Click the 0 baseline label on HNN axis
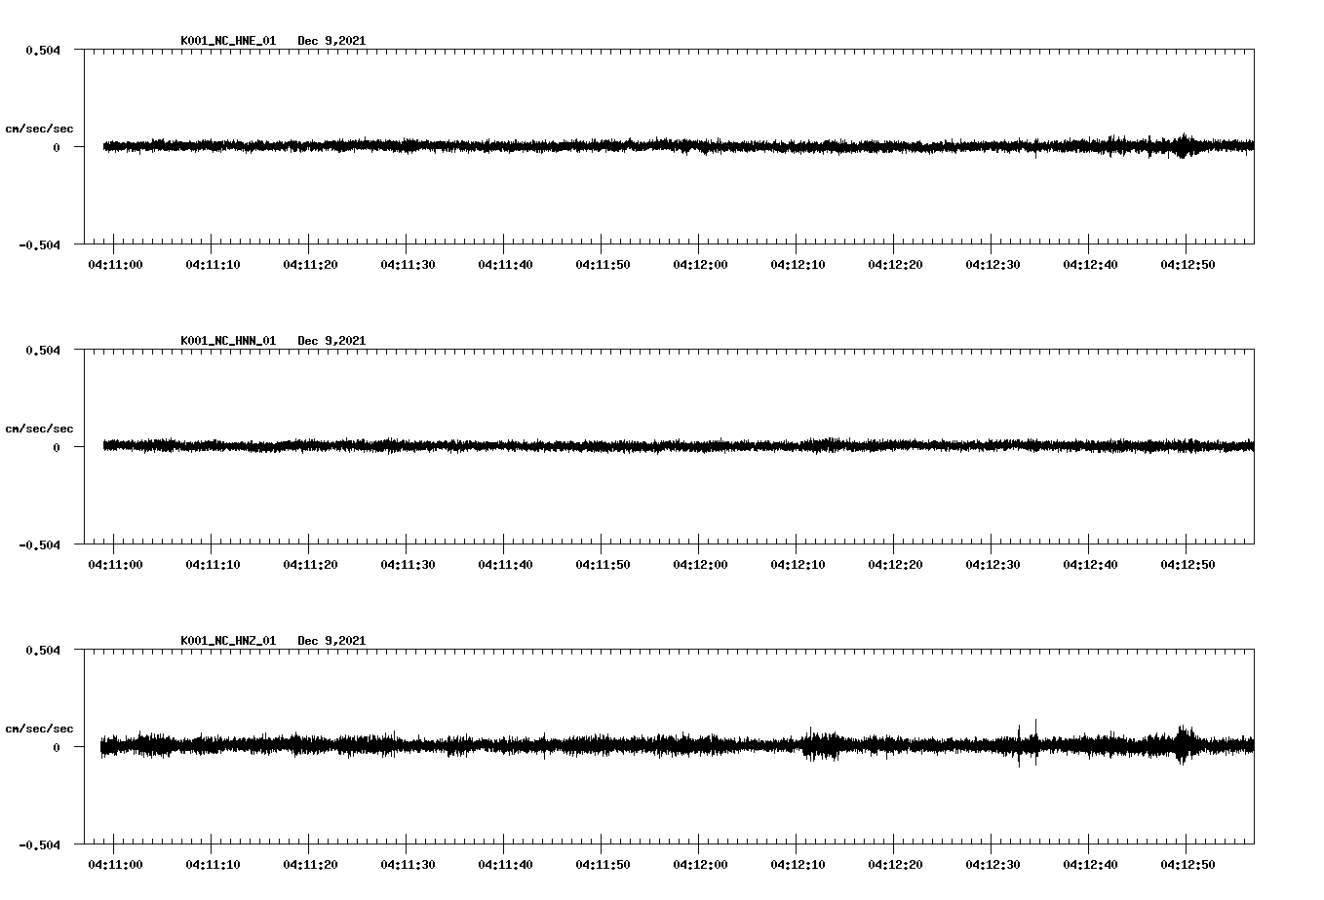This screenshot has height=900, width=1324. 57,447
